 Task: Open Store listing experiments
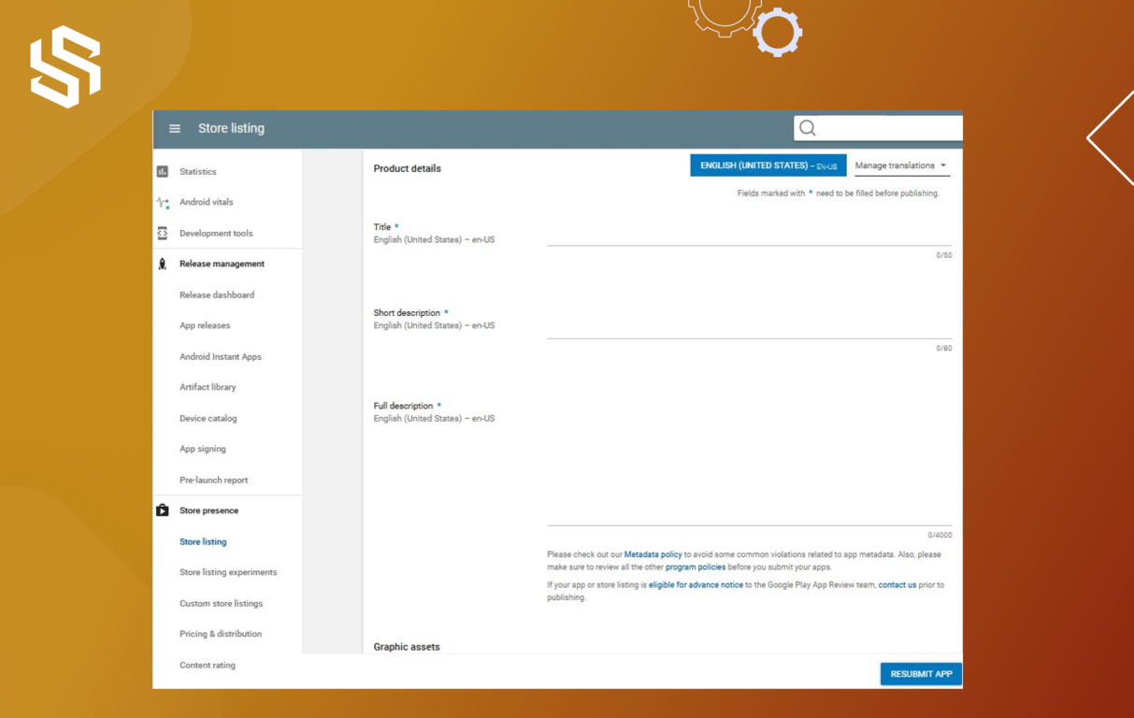point(228,572)
